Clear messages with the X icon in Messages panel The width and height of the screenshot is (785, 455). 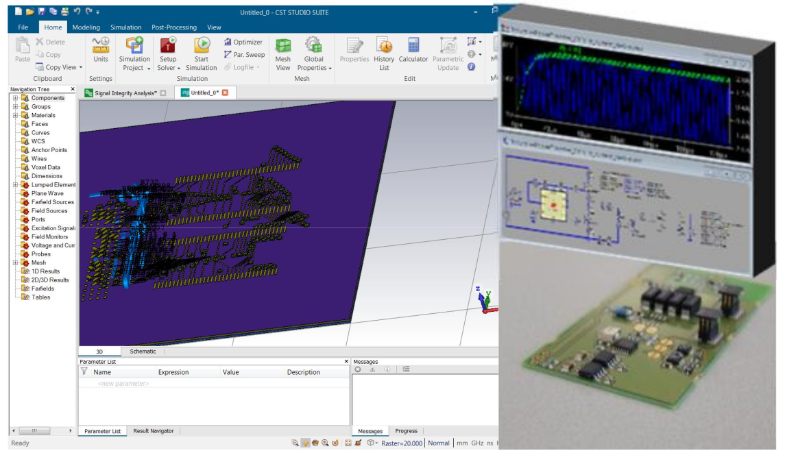click(357, 369)
